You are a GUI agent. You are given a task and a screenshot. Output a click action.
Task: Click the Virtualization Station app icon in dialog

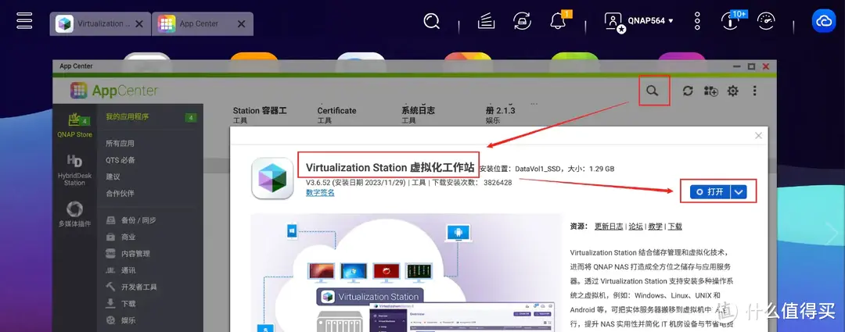(272, 178)
